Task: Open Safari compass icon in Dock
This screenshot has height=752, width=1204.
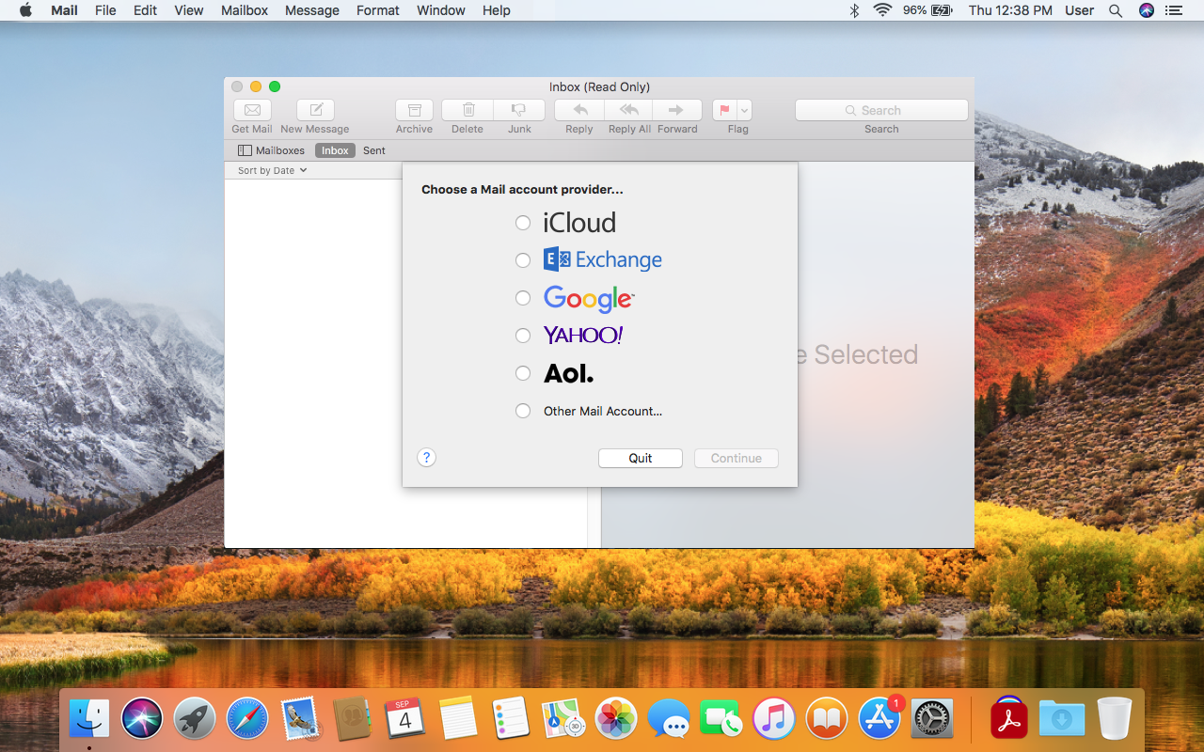Action: click(247, 719)
